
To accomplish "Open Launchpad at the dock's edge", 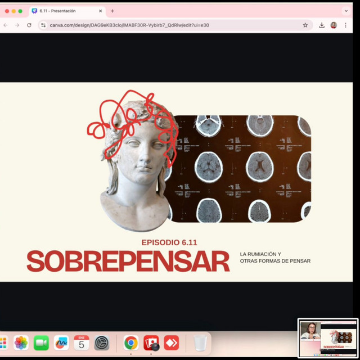I will click(3, 343).
